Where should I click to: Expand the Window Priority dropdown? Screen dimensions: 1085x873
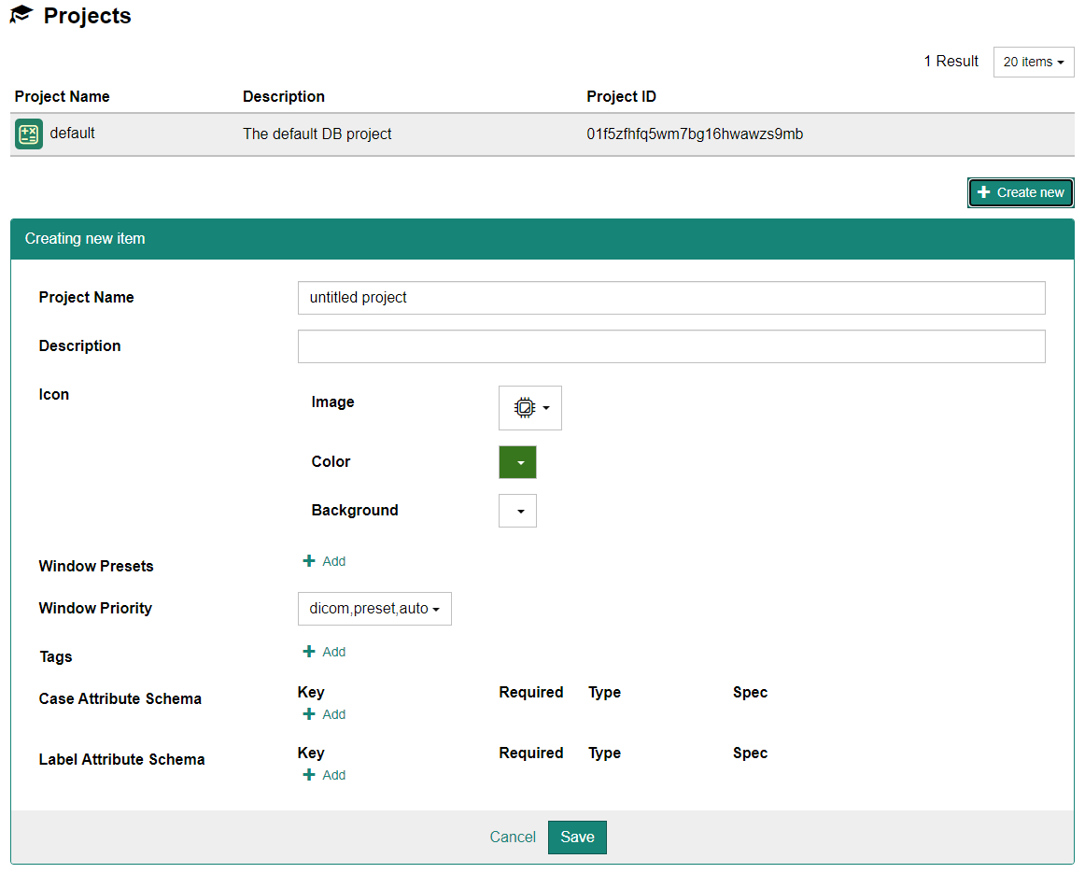(373, 609)
